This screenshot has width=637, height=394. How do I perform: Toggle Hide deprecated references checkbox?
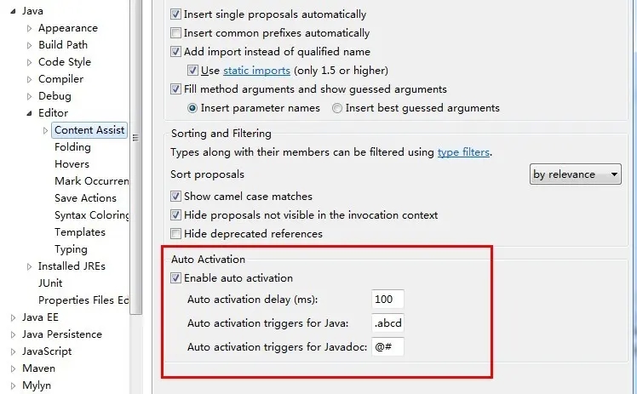tap(176, 234)
